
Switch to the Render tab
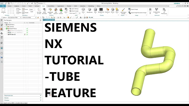(69, 6)
